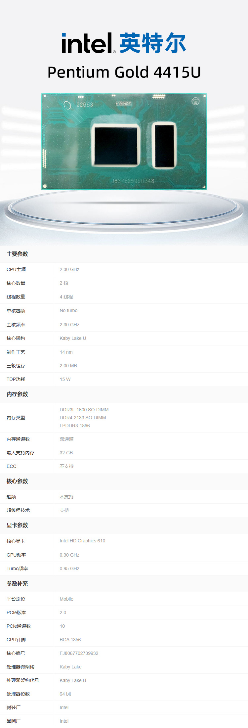Click the Intel 英特尔 logo
This screenshot has width=248, height=728.
(124, 43)
